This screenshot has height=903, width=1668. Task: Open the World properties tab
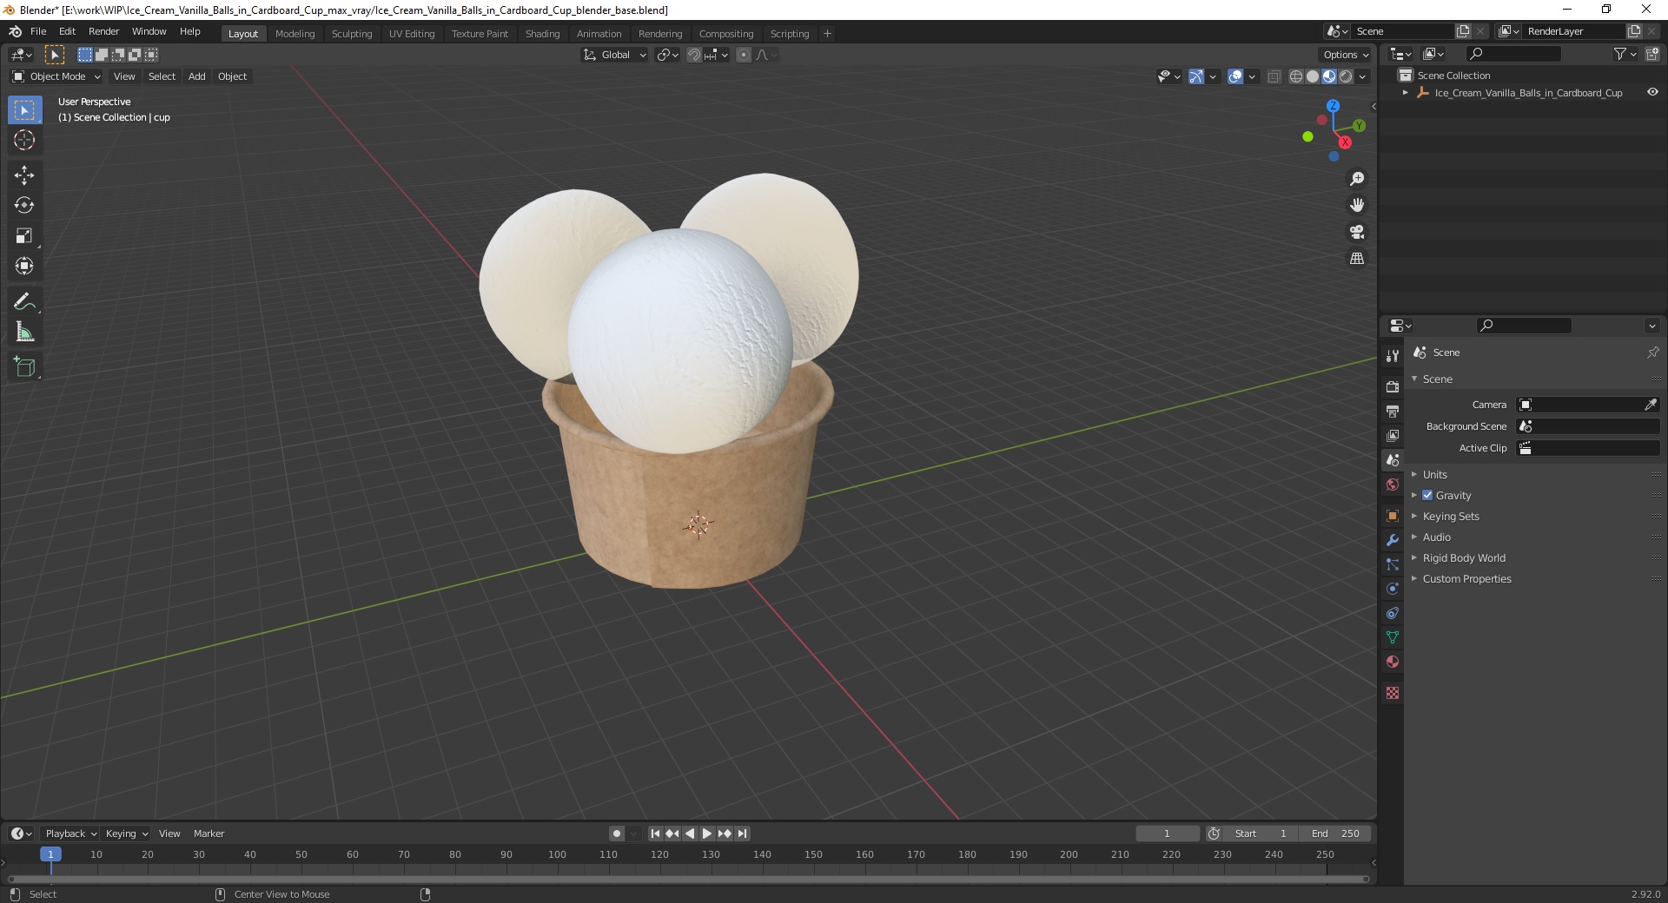(x=1393, y=484)
